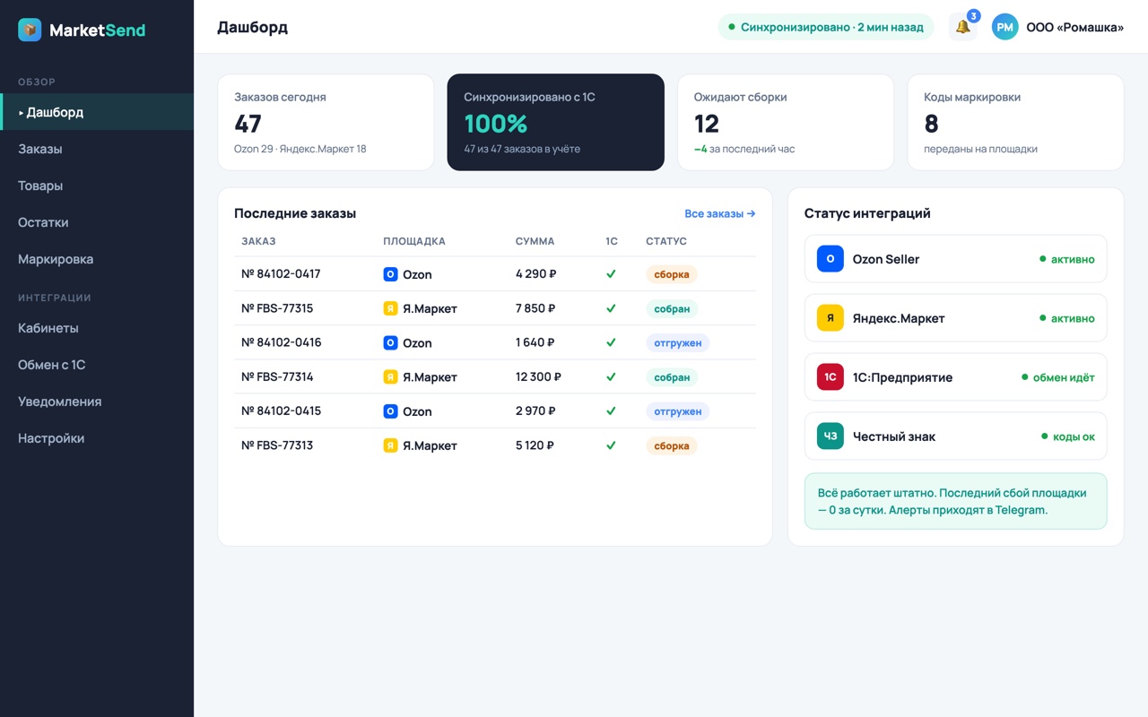Open the Все заказы link

click(x=719, y=213)
